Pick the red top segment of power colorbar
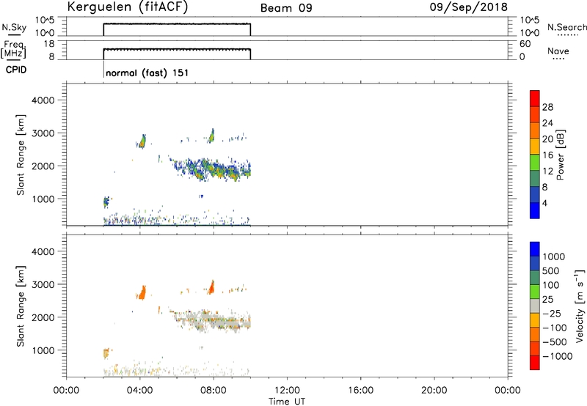 coord(535,98)
